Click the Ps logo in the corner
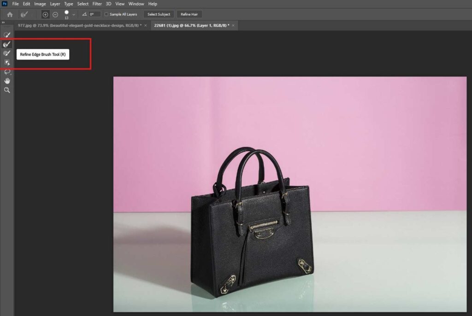 click(5, 4)
